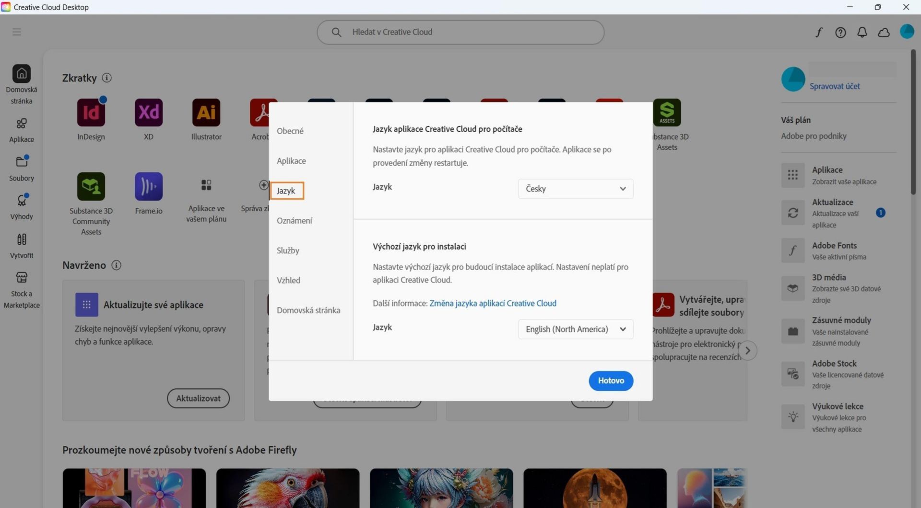Click next arrow of suggestions carousel
The height and width of the screenshot is (508, 921).
coord(747,350)
